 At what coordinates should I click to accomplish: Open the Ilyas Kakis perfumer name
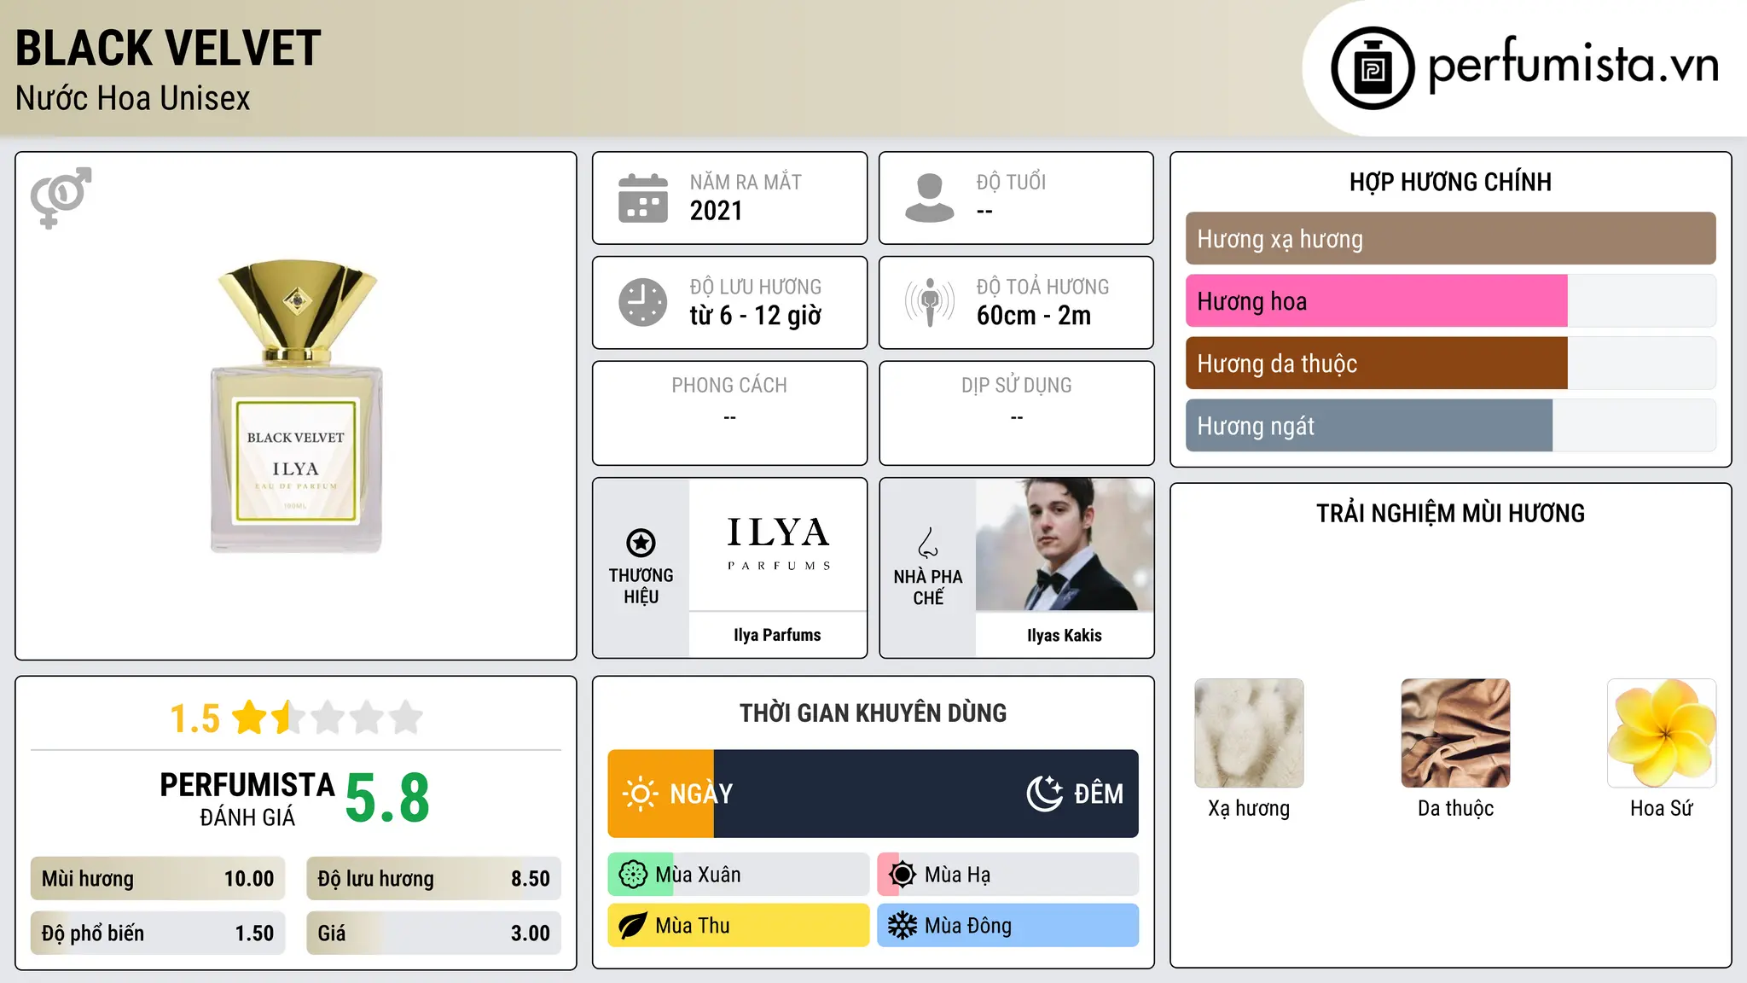pos(1065,636)
